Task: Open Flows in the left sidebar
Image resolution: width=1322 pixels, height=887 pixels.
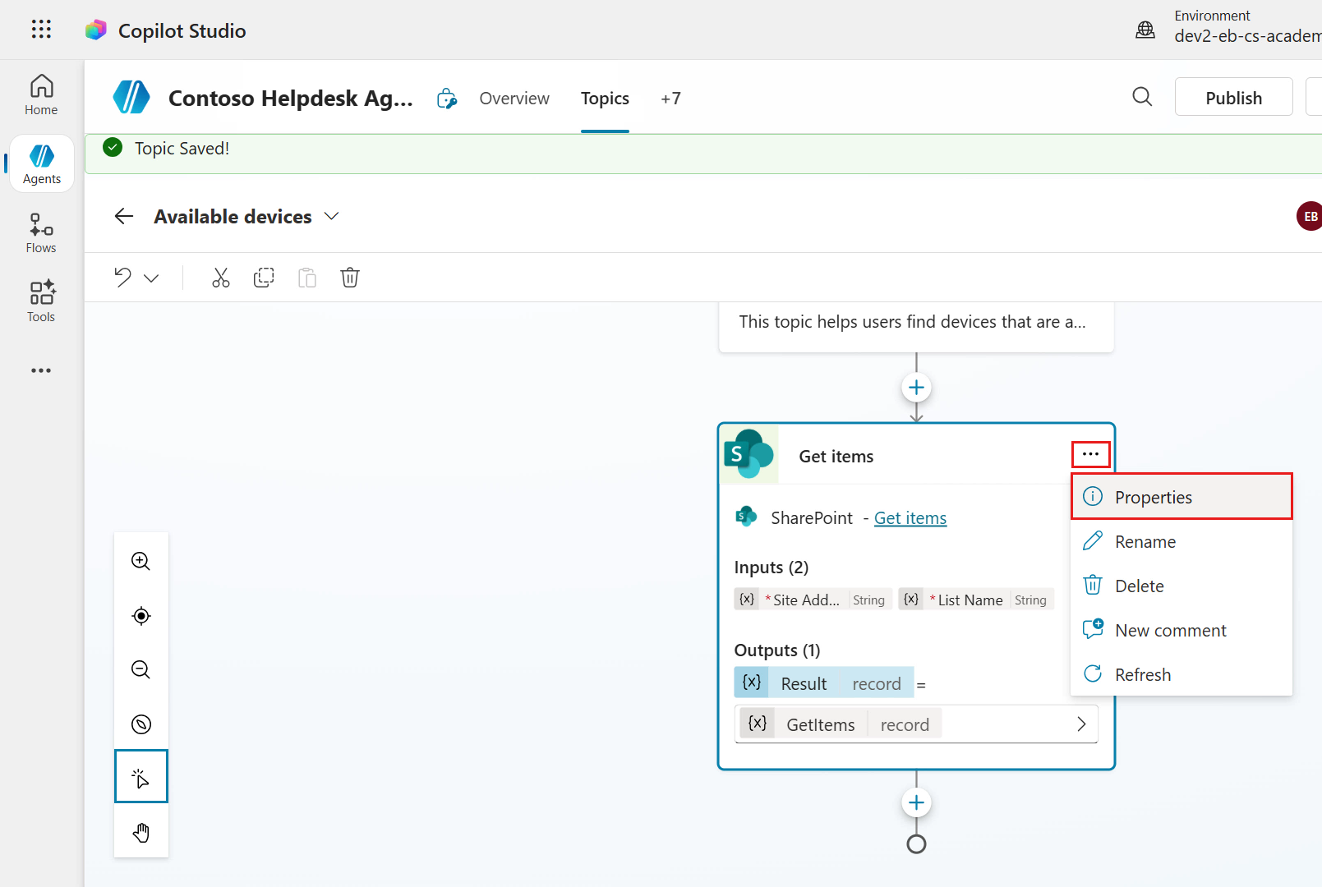Action: (x=41, y=233)
